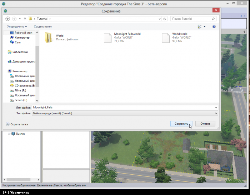This screenshot has height=195, width=250.
Task: Select the World.world file
Action: tap(166, 37)
